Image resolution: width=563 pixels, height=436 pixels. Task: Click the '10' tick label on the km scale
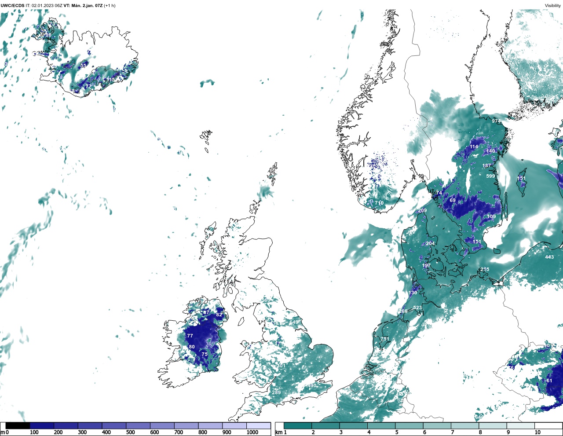pyautogui.click(x=537, y=432)
